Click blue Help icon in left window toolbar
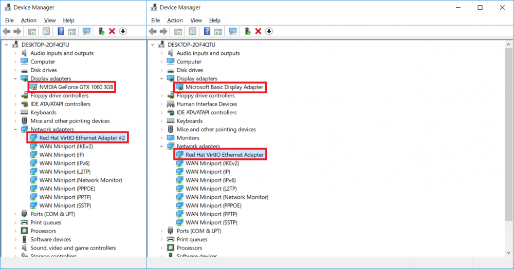514x269 pixels. [x=61, y=31]
